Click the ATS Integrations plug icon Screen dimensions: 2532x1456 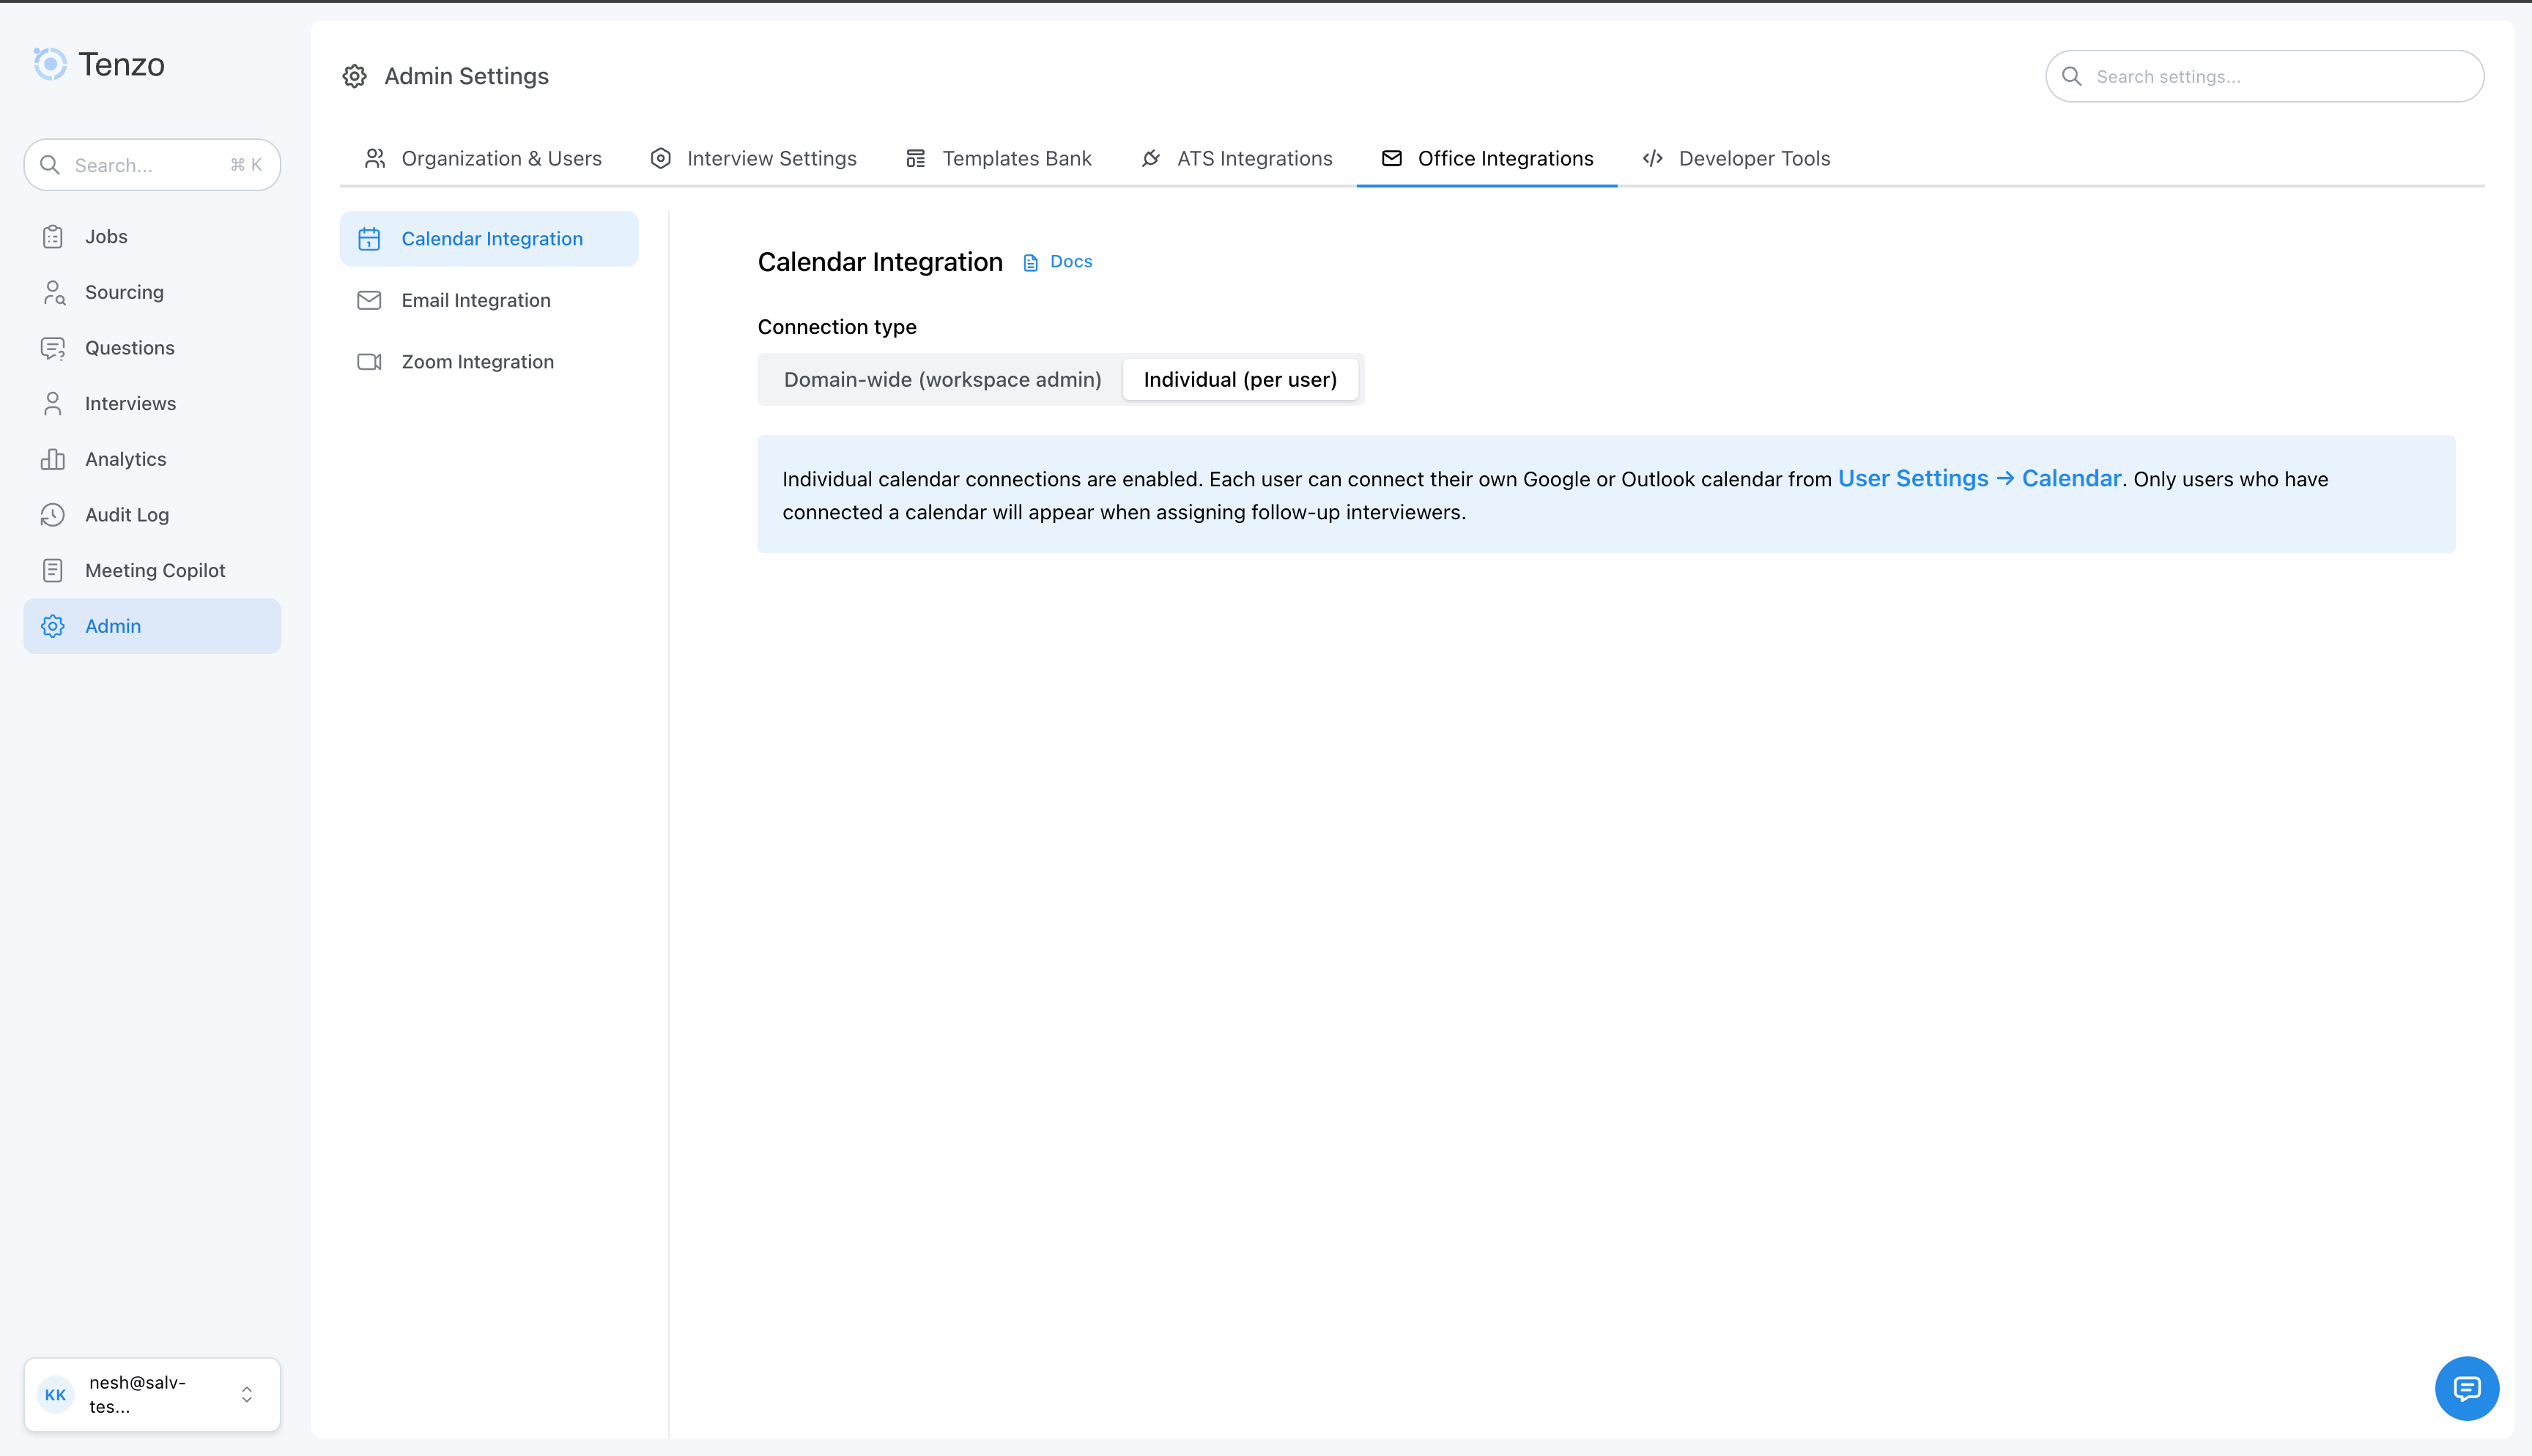click(1151, 158)
